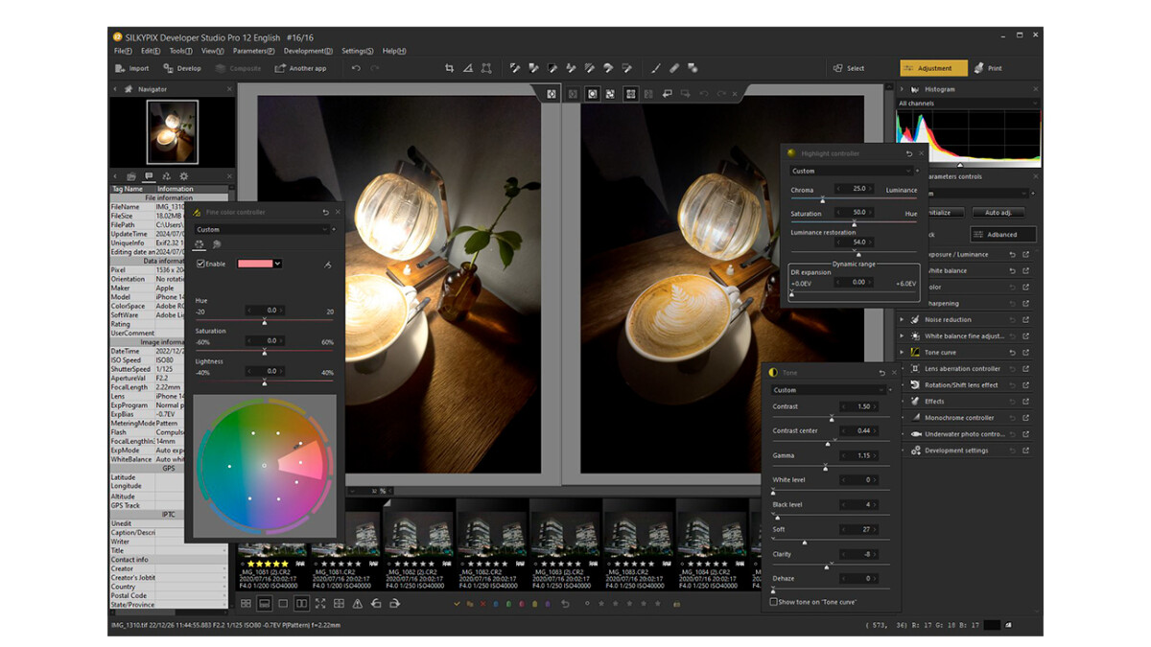Select the perspective correction tool icon
The image size is (1151, 647).
(x=486, y=68)
